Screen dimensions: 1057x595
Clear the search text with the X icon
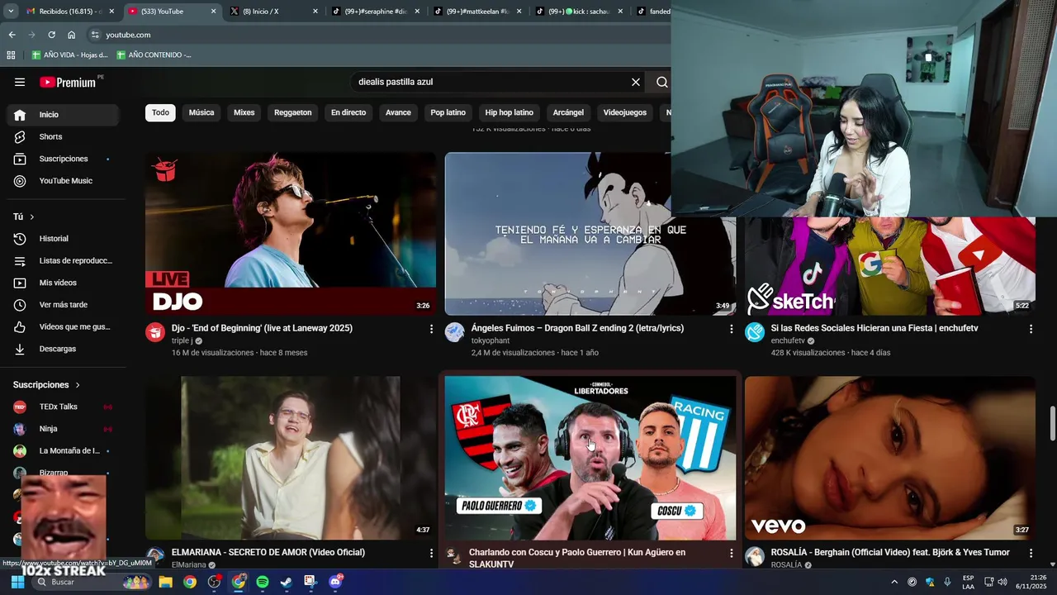636,82
